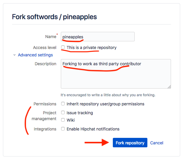Turn on the Wiki checkbox
Image resolution: width=184 pixels, height=160 pixels.
pos(63,120)
